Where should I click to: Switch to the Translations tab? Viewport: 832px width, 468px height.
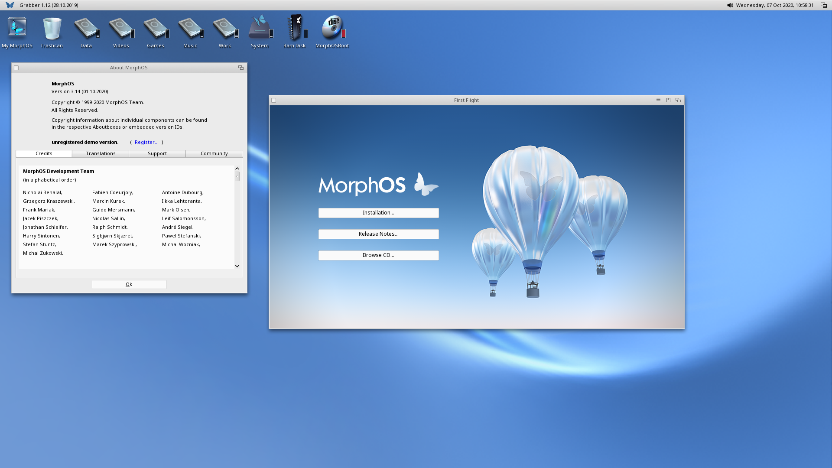coord(101,154)
